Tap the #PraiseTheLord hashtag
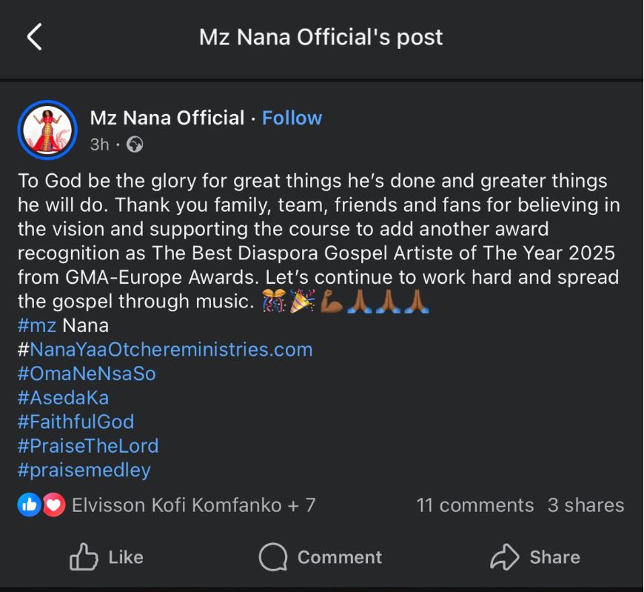This screenshot has width=644, height=592. 87,446
